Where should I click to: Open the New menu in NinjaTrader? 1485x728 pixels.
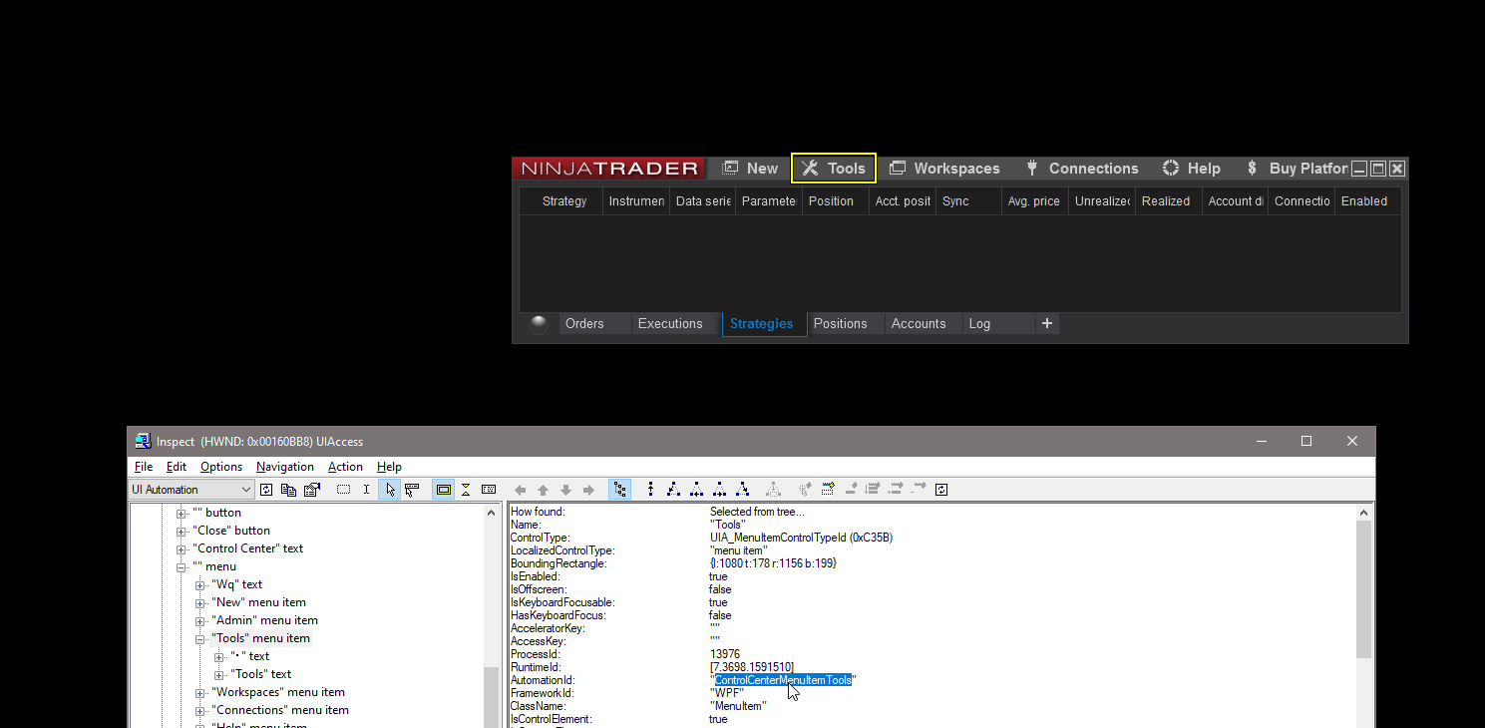pyautogui.click(x=750, y=169)
